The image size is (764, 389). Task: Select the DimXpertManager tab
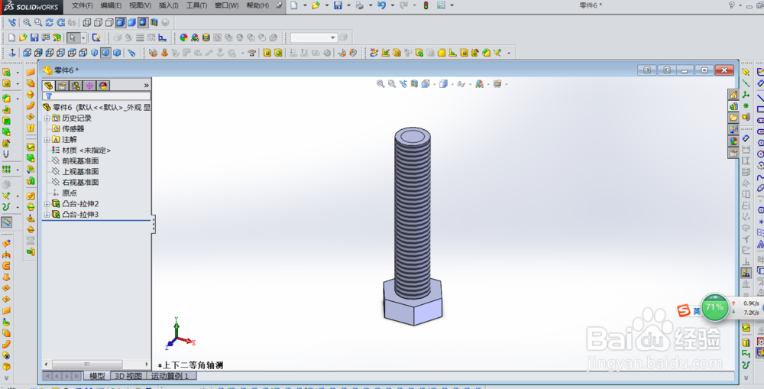pyautogui.click(x=89, y=86)
